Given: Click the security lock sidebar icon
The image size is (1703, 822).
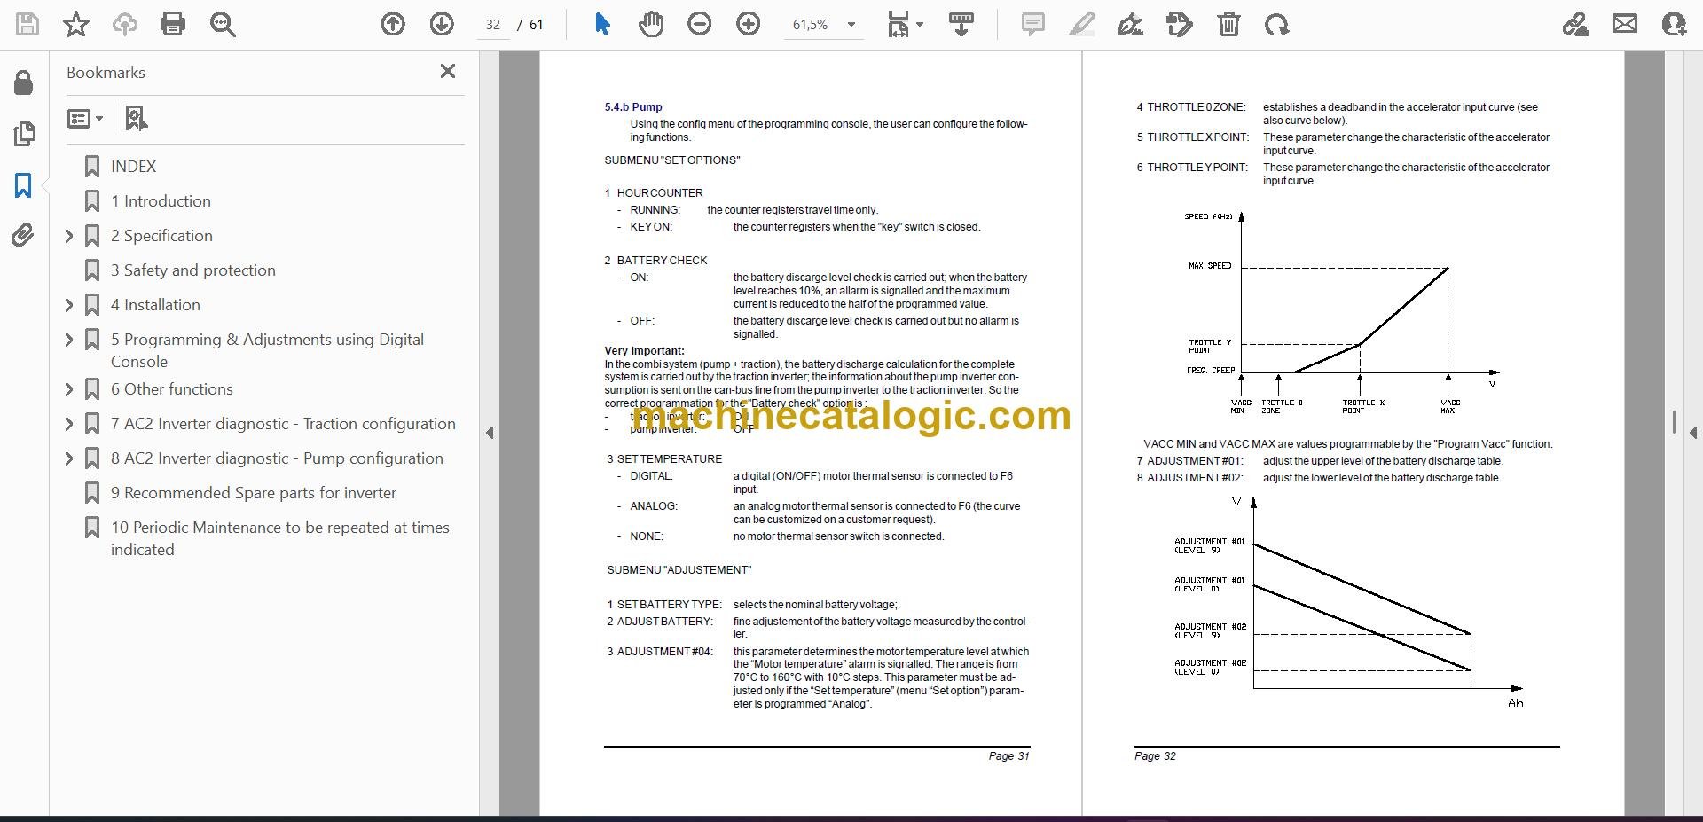Looking at the screenshot, I should tap(24, 82).
